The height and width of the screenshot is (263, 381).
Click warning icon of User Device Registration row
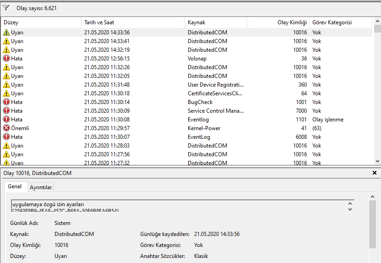point(6,85)
